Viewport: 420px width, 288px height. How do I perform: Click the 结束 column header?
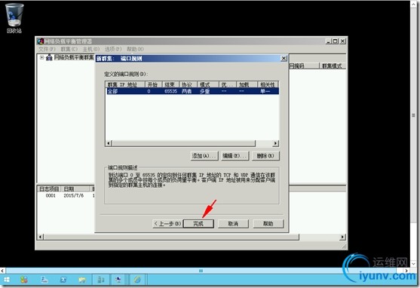[170, 84]
